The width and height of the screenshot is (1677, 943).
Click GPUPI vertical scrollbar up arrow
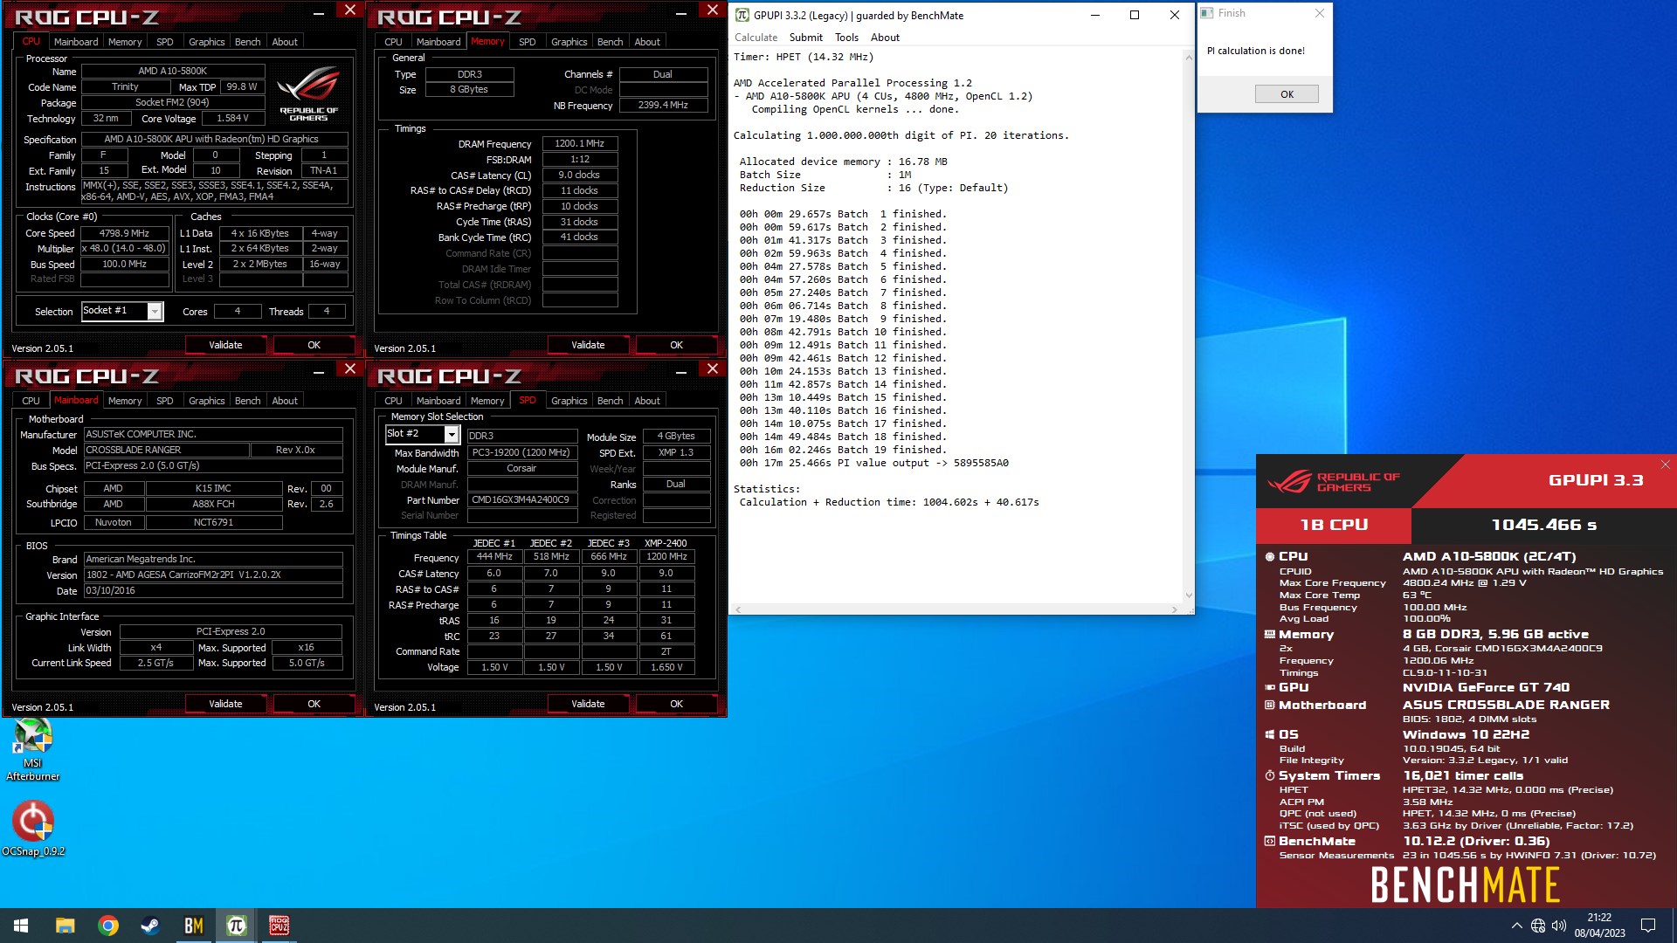point(1188,57)
